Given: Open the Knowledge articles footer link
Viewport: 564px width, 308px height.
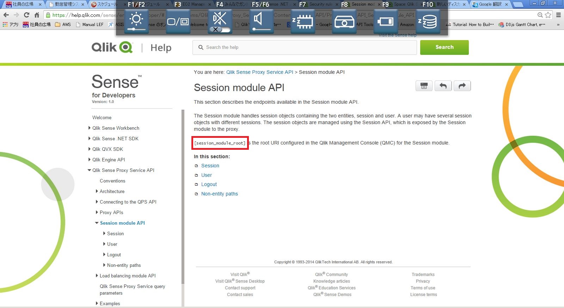Looking at the screenshot, I should point(332,281).
